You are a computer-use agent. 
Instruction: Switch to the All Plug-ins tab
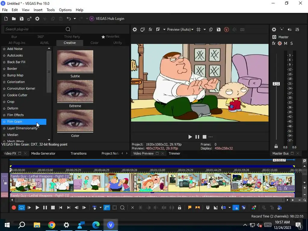tap(17, 43)
